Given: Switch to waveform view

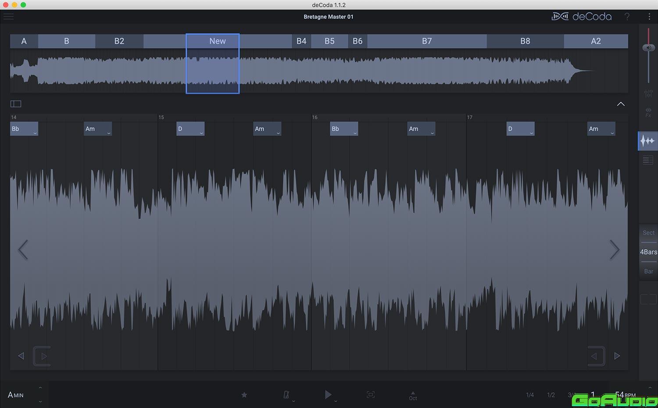Looking at the screenshot, I should click(648, 141).
